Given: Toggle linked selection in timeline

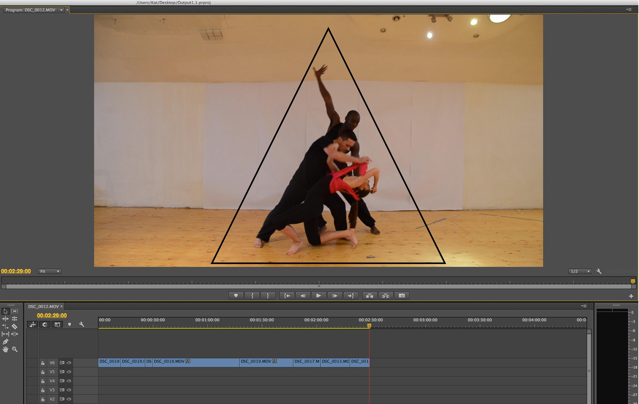Looking at the screenshot, I should [x=57, y=324].
